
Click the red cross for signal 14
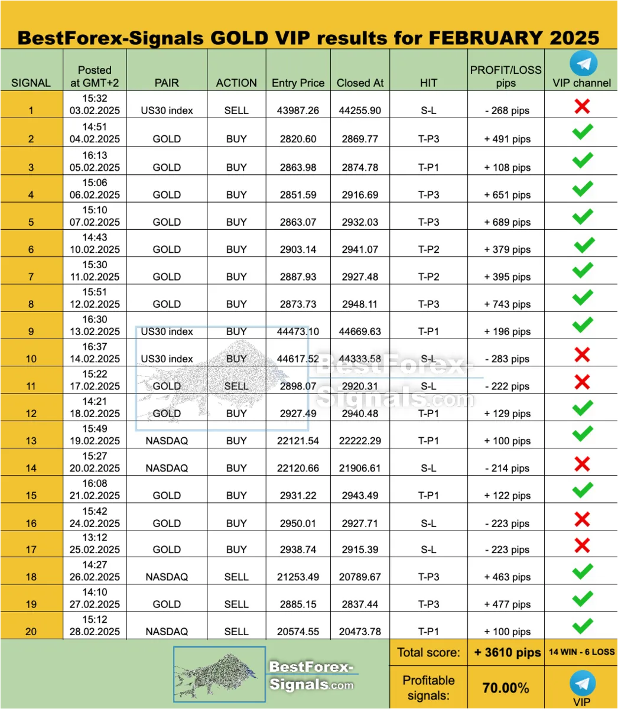(582, 463)
